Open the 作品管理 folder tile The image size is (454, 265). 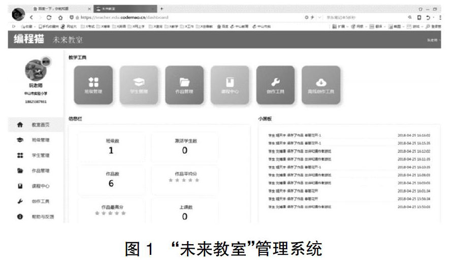pyautogui.click(x=184, y=85)
